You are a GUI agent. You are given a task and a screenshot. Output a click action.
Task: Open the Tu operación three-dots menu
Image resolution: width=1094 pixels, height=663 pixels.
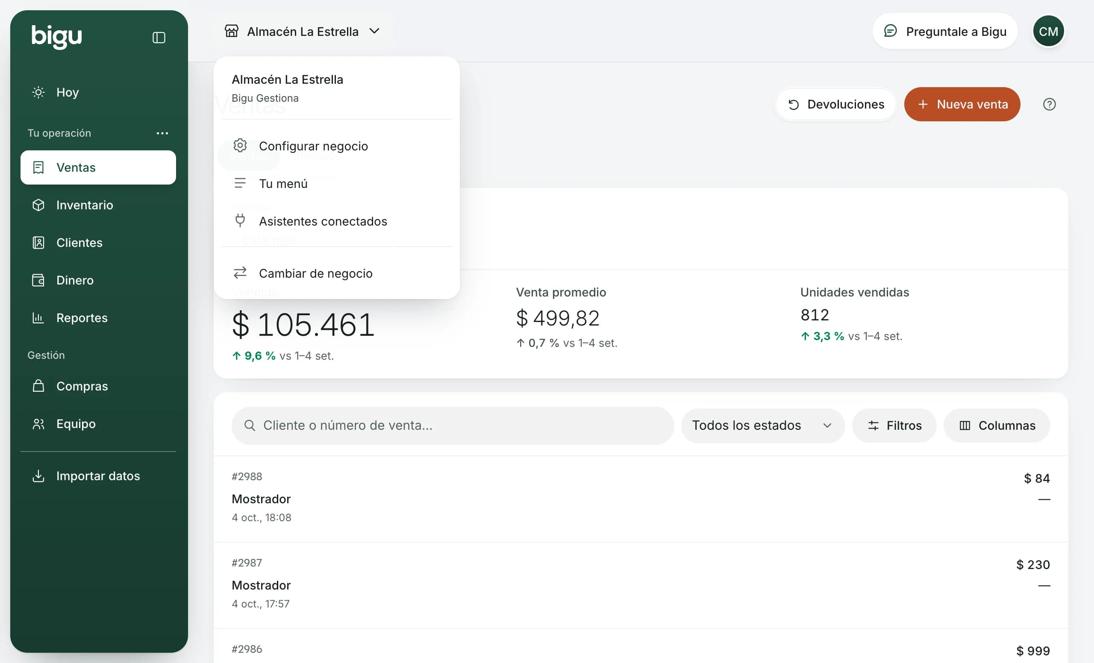(x=162, y=133)
